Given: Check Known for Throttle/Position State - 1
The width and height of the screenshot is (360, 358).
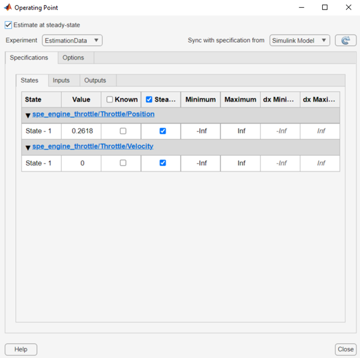Looking at the screenshot, I should [123, 131].
